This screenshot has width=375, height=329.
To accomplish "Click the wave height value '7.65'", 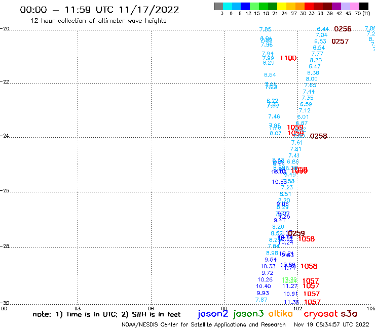I will point(310,86).
